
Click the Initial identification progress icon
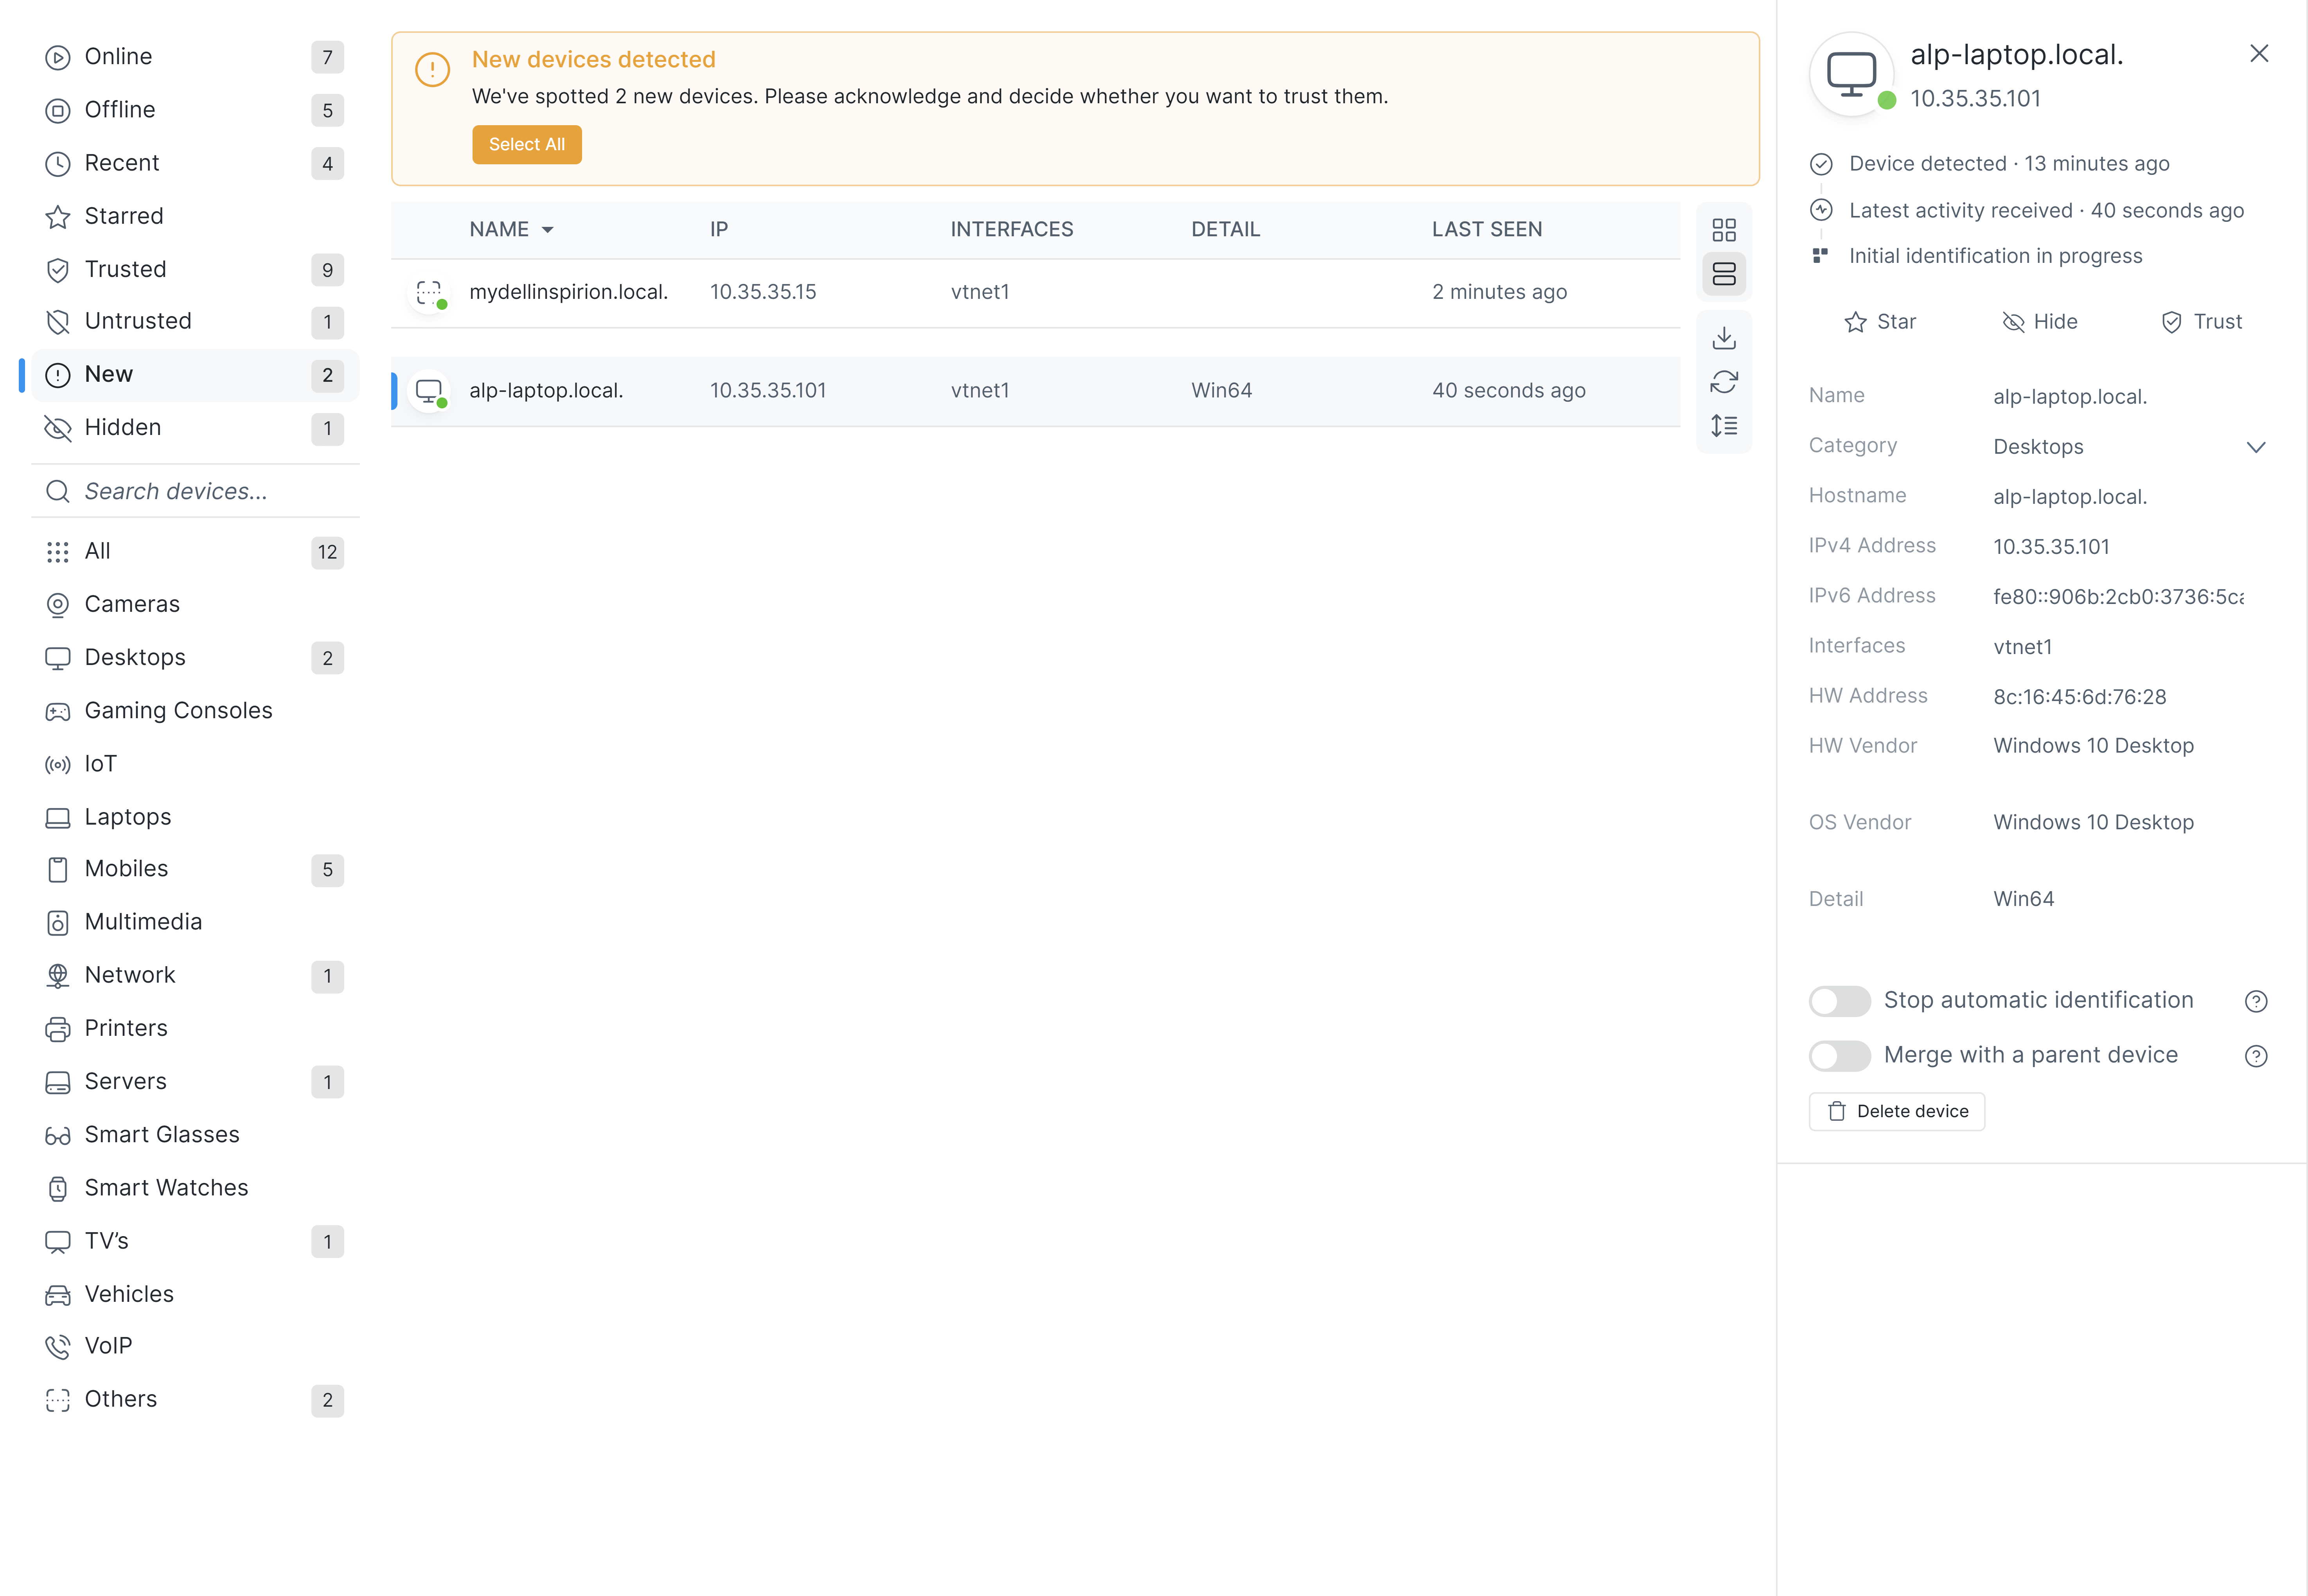click(x=1820, y=256)
